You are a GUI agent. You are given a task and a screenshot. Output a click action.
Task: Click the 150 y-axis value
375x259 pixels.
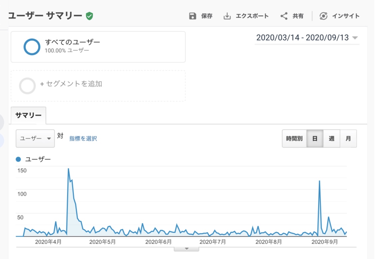point(22,170)
